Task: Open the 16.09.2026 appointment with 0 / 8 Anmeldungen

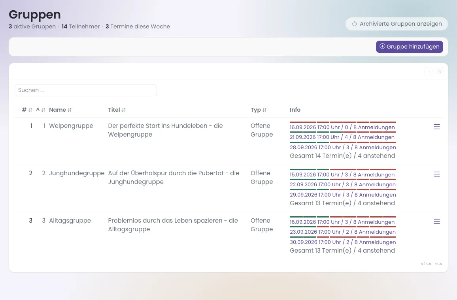Action: coord(342,127)
